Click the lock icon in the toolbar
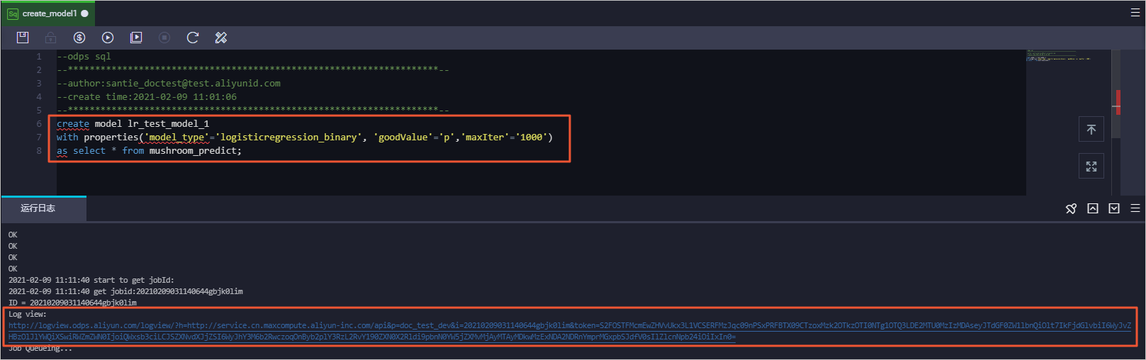 click(x=51, y=38)
